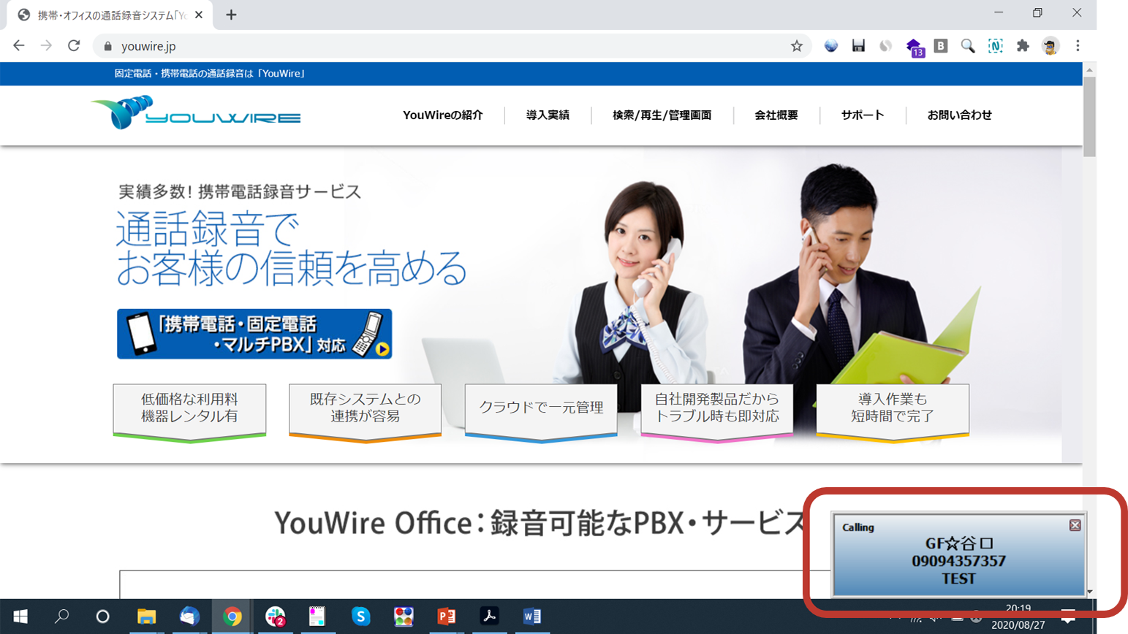Open the 導入実績 menu item
The image size is (1128, 634).
(x=548, y=115)
